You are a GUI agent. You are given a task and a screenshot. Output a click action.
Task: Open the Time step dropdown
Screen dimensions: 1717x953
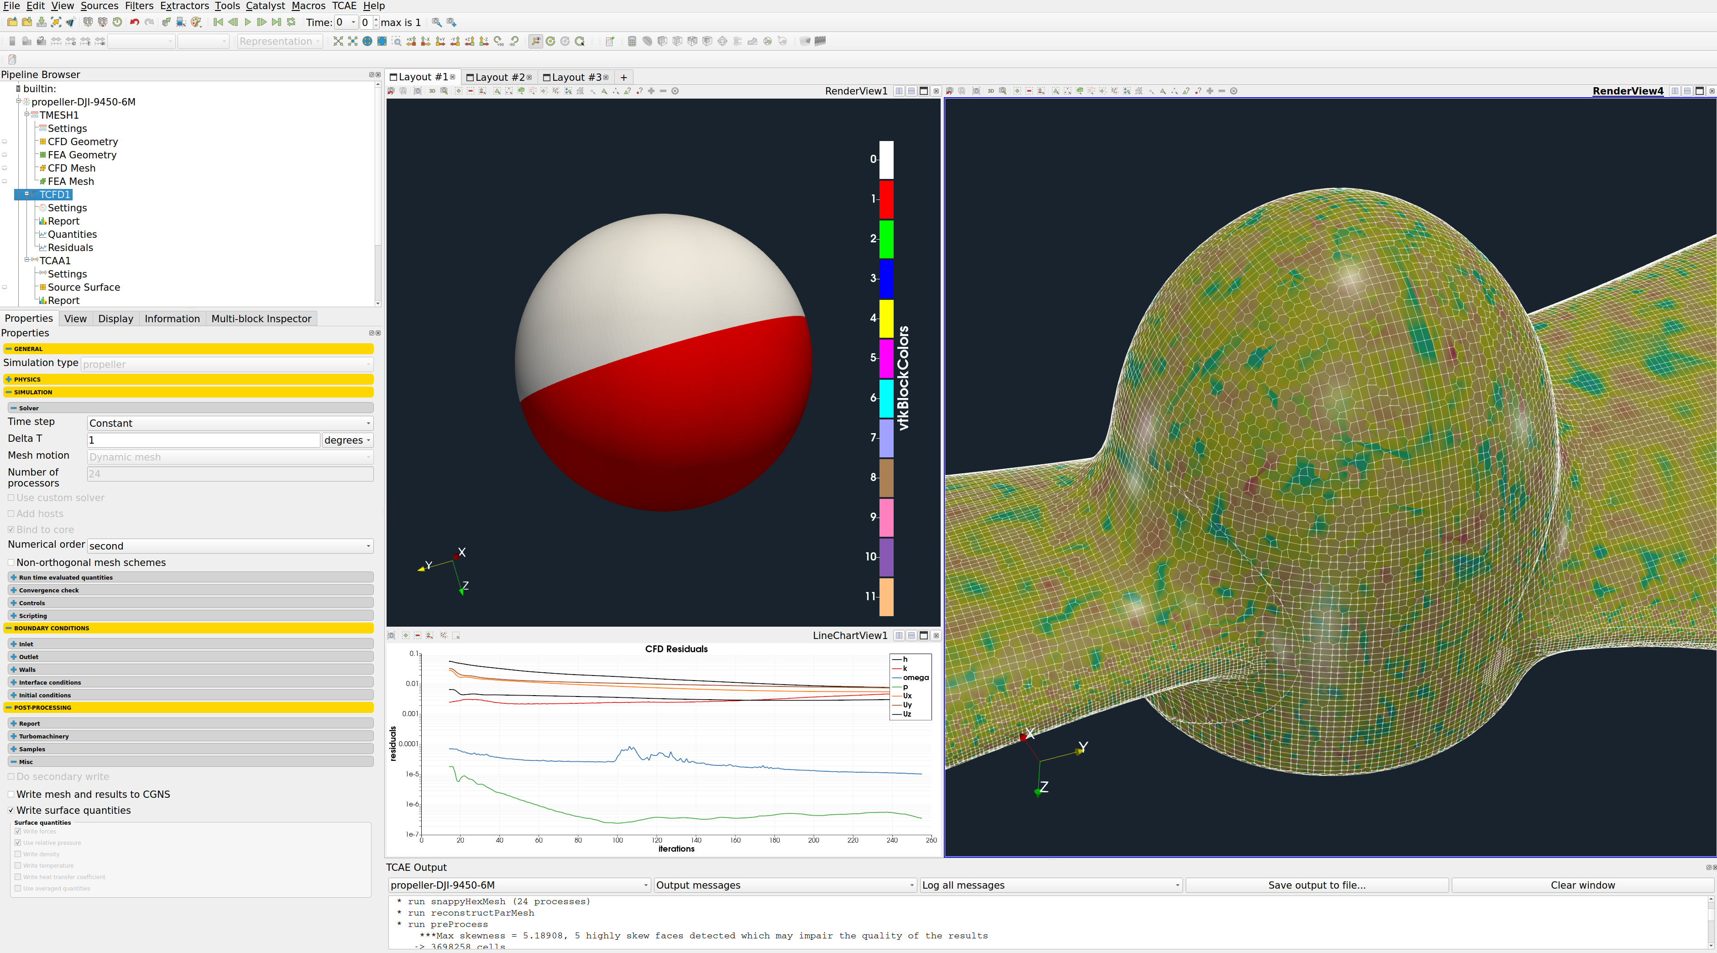pos(230,423)
